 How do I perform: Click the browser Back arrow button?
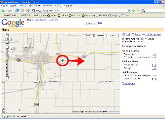(3, 11)
